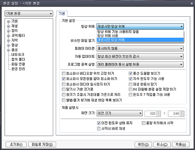Increase the 320 width spinner

point(158,112)
